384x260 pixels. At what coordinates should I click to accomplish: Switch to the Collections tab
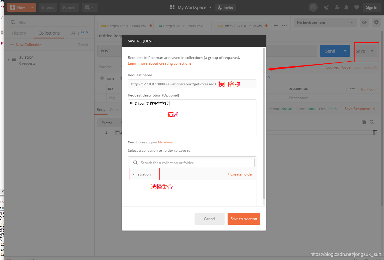coord(49,33)
